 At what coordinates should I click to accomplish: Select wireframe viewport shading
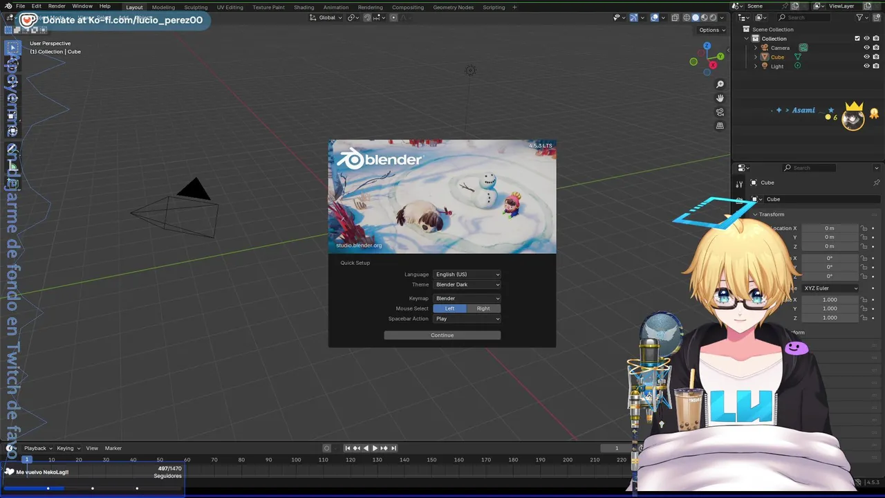click(x=687, y=17)
